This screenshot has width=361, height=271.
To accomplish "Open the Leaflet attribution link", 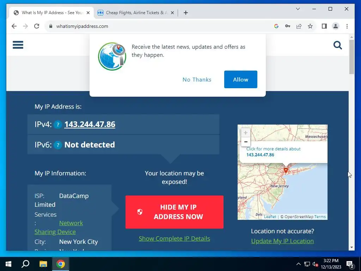I will coord(270,217).
